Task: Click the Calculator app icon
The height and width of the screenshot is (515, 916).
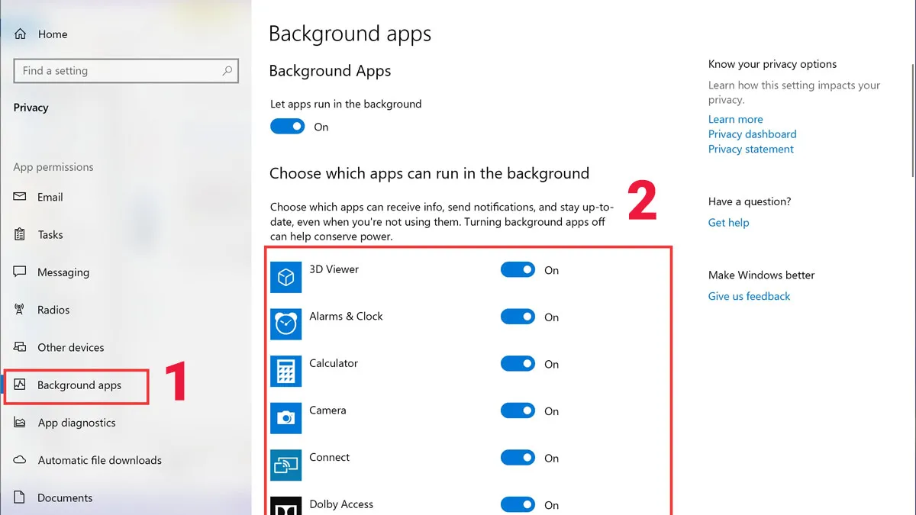Action: pos(285,372)
